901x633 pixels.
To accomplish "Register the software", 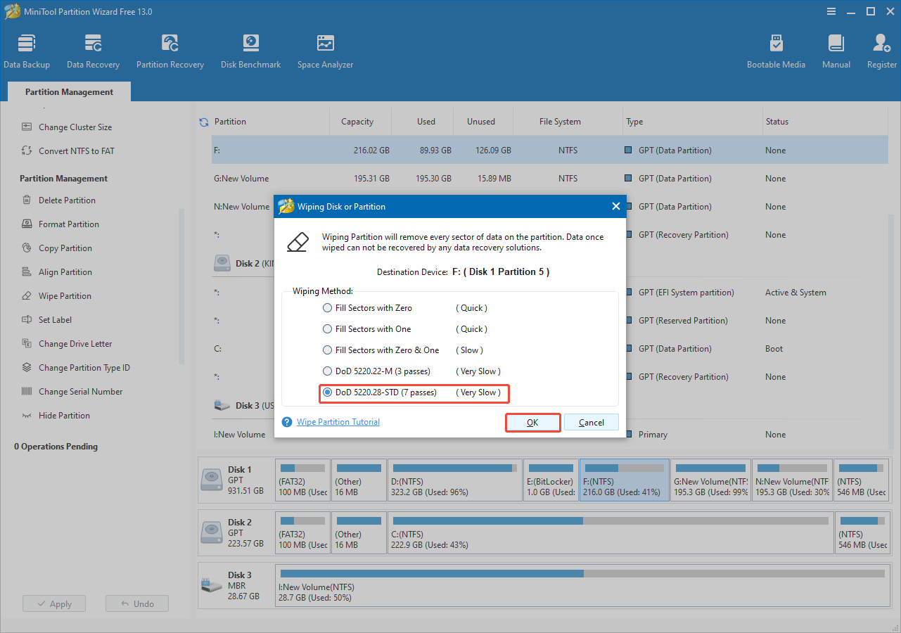I will click(881, 49).
